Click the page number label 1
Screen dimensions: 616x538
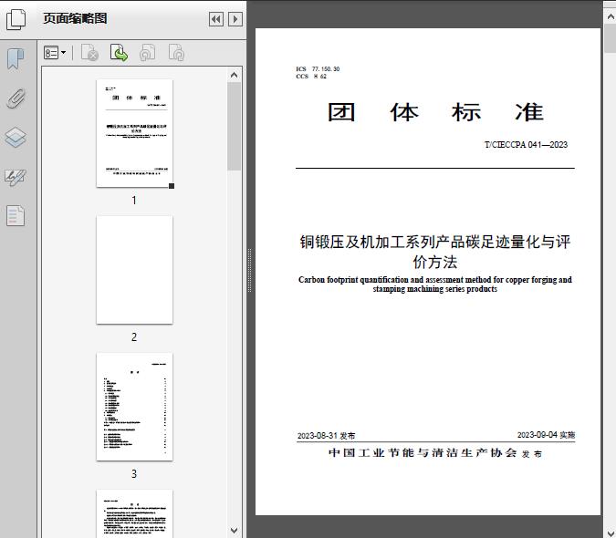[x=134, y=200]
